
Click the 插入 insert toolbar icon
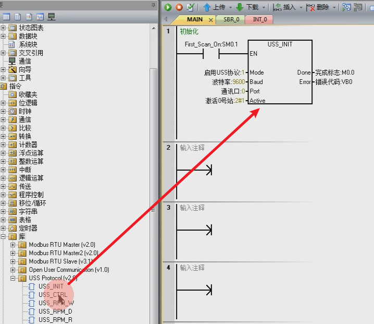pos(277,7)
